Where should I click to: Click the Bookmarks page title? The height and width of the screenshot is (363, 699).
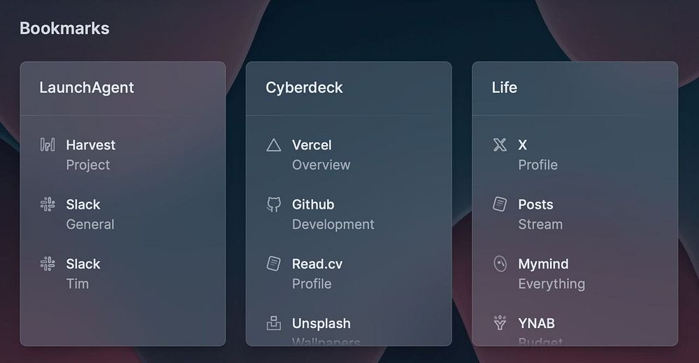64,29
